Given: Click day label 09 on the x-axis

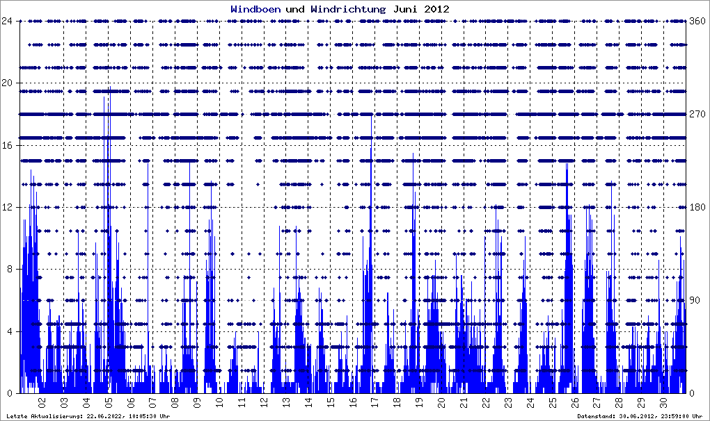Looking at the screenshot, I should tap(197, 402).
